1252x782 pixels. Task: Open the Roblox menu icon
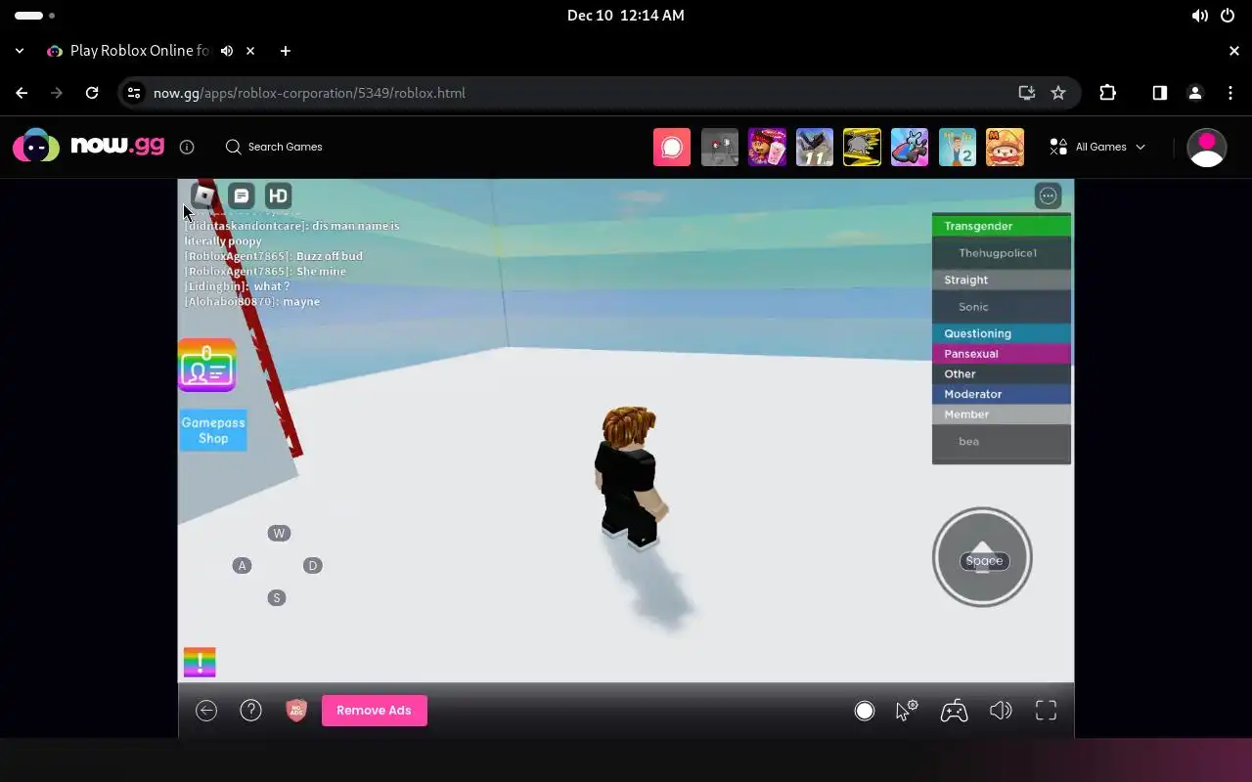tap(203, 195)
